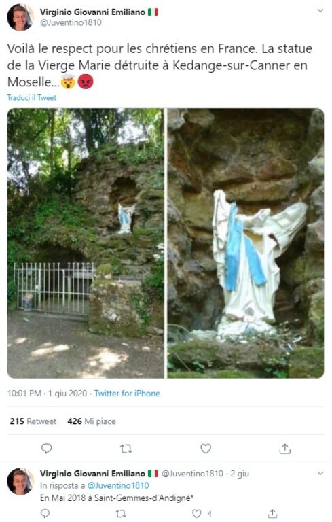Open the @Juventino1810 mention in reply
This screenshot has width=332, height=522.
tap(118, 485)
